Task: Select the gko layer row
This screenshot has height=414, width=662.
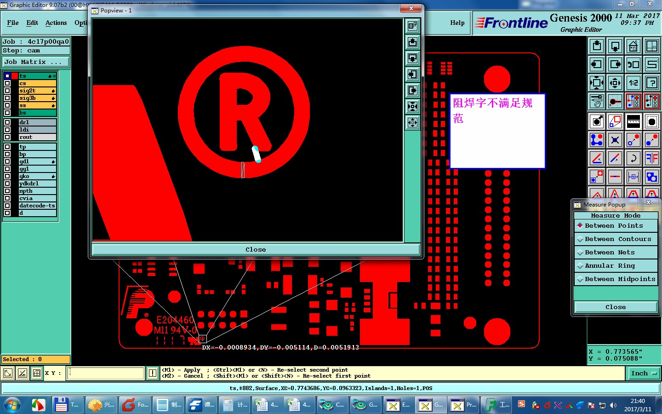Action: [38, 176]
